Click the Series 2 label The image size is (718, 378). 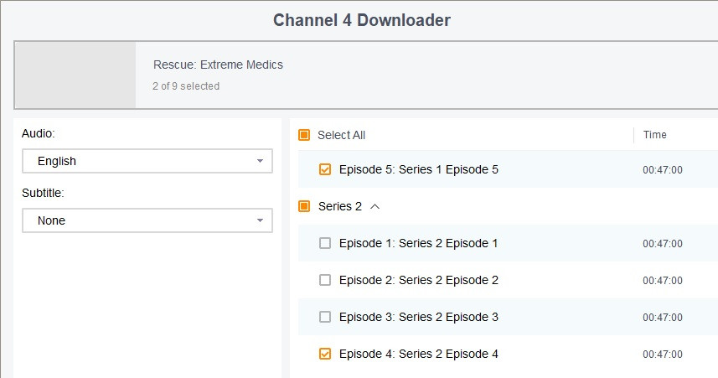340,206
